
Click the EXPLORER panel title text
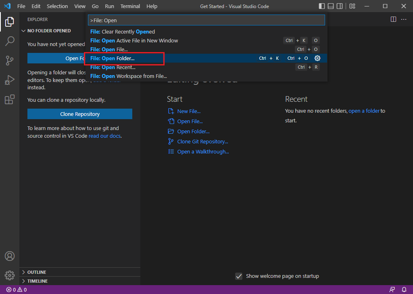pos(38,19)
